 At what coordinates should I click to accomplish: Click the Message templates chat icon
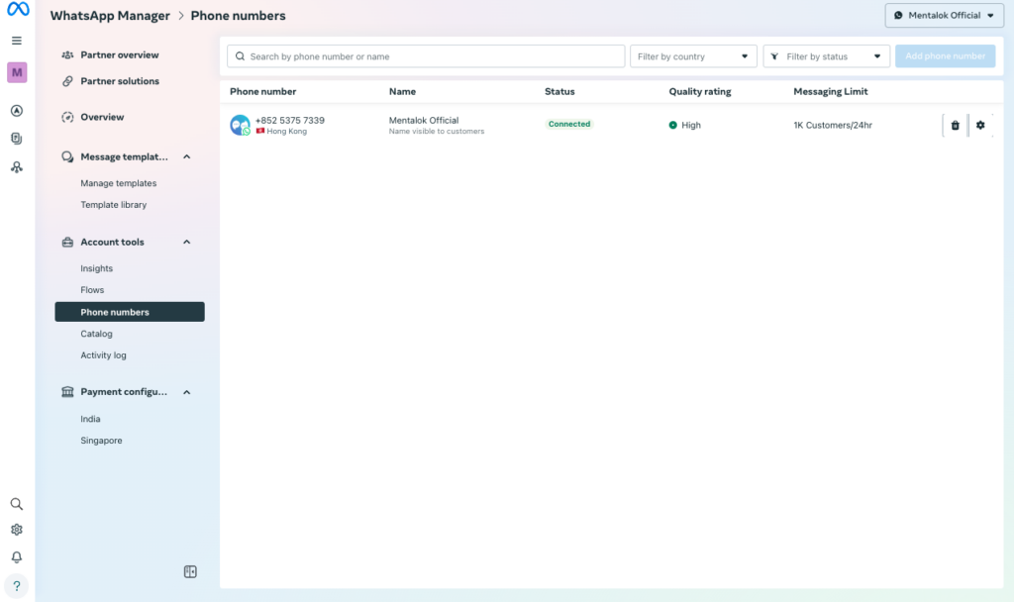(67, 156)
